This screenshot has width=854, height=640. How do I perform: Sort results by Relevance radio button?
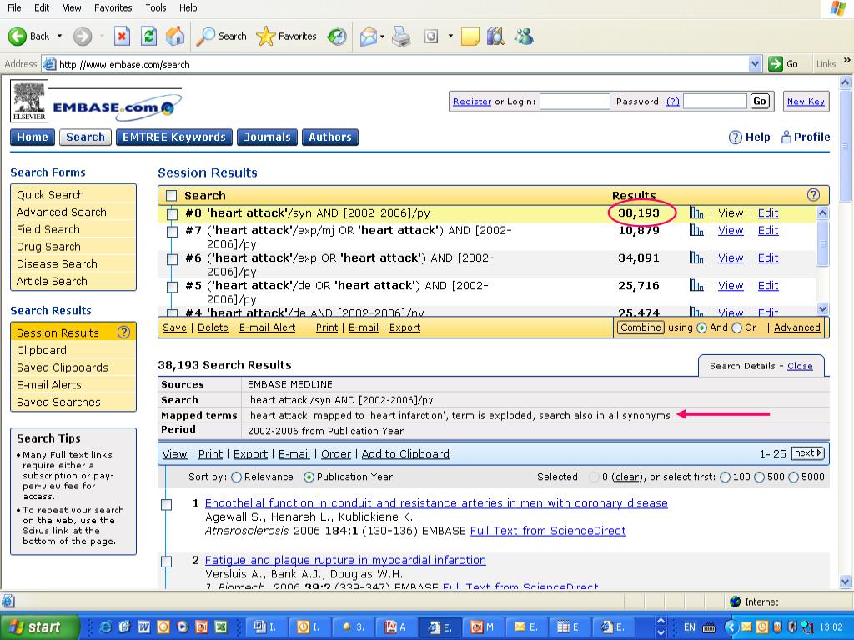236,477
